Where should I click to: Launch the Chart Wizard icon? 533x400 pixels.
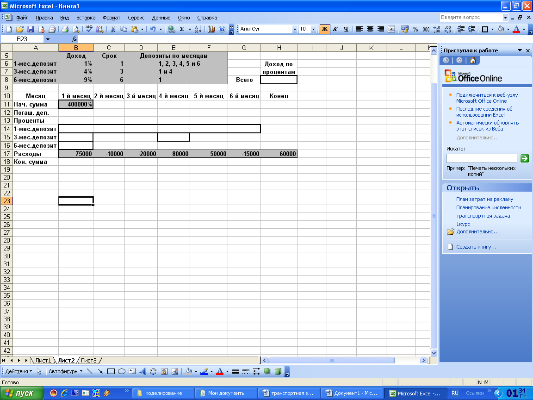(x=211, y=29)
